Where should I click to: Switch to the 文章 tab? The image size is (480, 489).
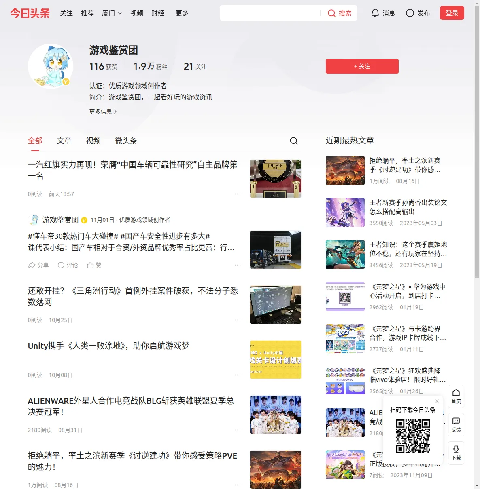pyautogui.click(x=64, y=141)
